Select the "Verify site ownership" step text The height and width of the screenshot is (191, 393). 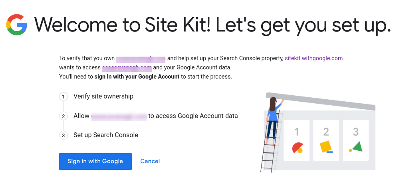pyautogui.click(x=103, y=96)
